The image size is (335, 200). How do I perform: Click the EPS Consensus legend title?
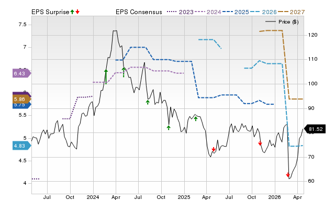tap(139, 12)
